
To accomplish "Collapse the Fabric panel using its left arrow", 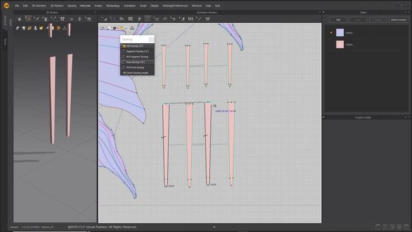I will 323,12.
